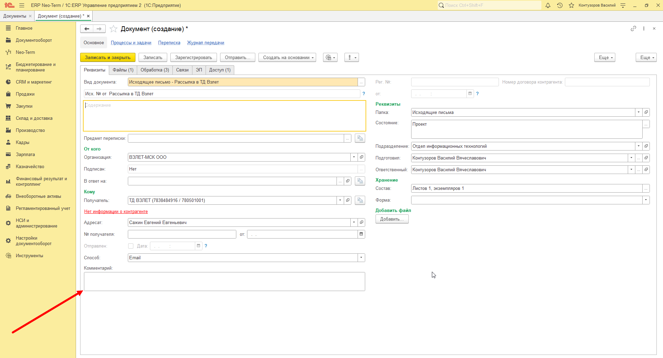Toggle the Отправлен checkbox

tap(131, 246)
